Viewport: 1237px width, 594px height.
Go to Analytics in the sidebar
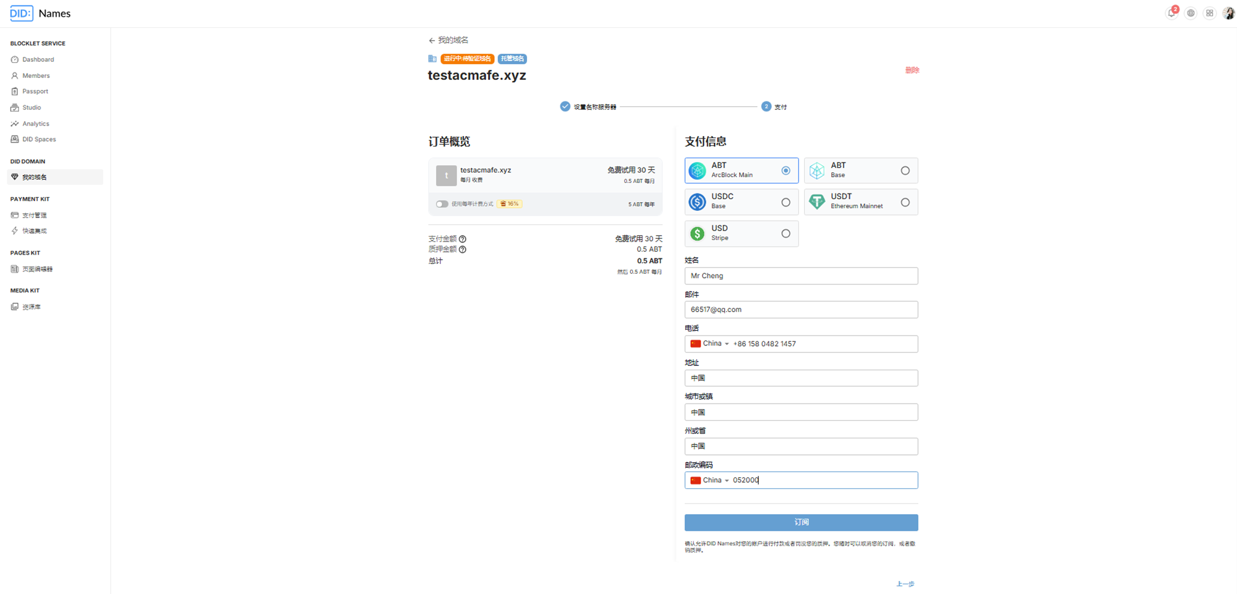click(35, 124)
